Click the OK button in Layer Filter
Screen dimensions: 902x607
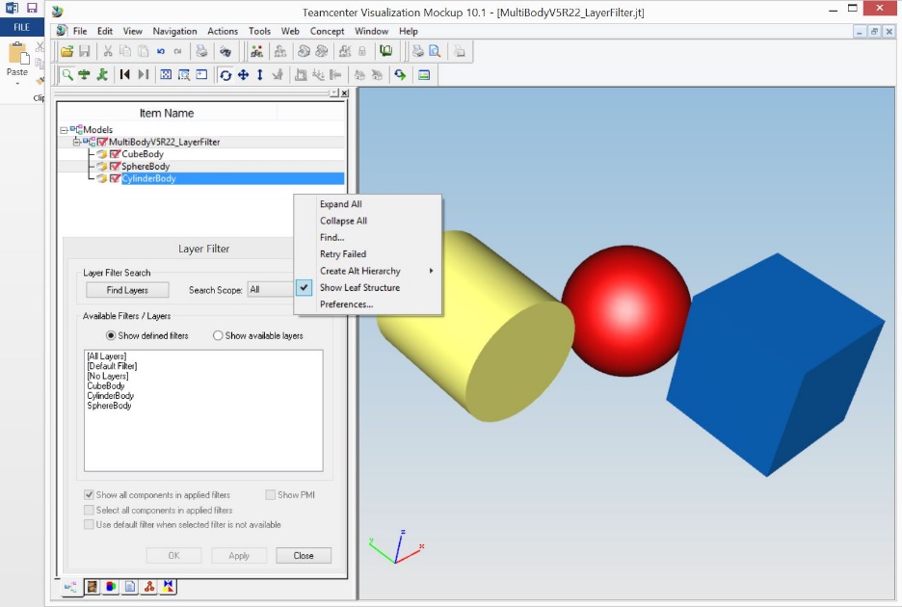click(x=173, y=556)
